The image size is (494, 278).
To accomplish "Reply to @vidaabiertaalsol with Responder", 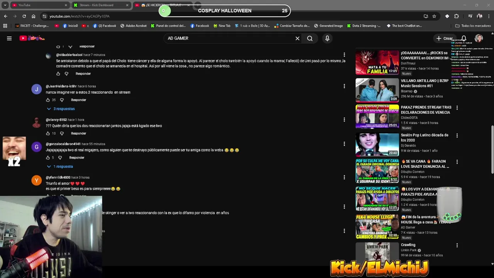I will (83, 74).
